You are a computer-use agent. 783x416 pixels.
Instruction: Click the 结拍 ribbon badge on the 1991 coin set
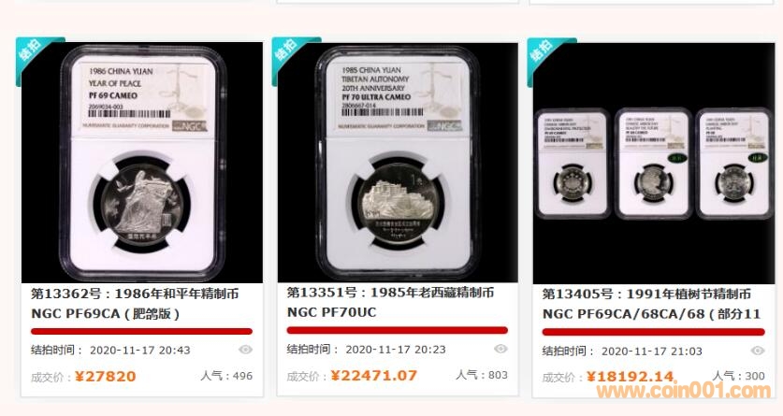[x=547, y=56]
